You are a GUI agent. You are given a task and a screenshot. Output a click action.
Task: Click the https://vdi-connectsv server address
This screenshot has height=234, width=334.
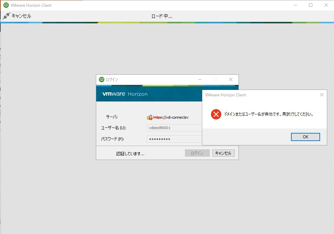click(171, 117)
